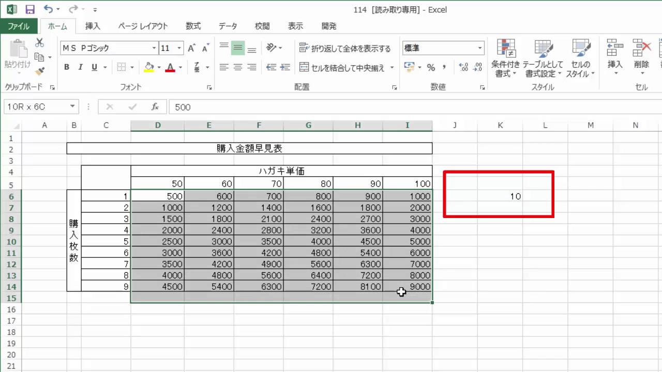This screenshot has width=662, height=372.
Task: Switch to the データ tab
Action: tap(228, 26)
